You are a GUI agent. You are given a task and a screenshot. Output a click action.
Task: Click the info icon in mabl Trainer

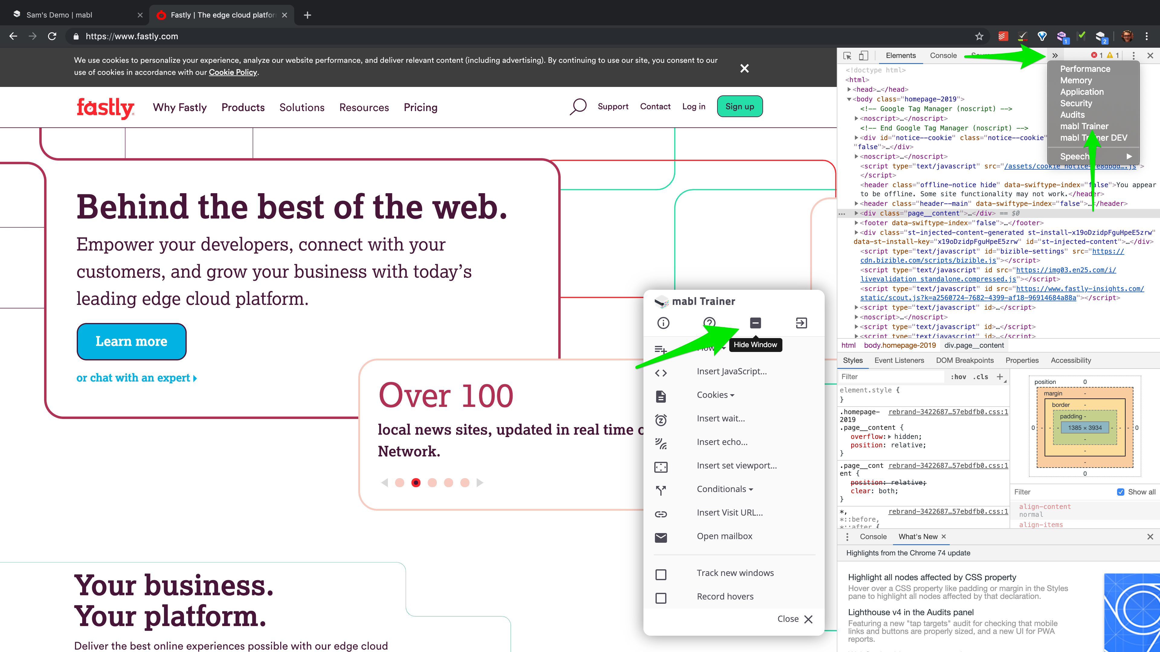[663, 323]
